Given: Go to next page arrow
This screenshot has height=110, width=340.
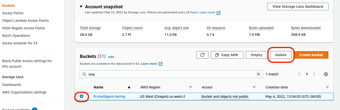Looking at the screenshot, I should click(314, 74).
